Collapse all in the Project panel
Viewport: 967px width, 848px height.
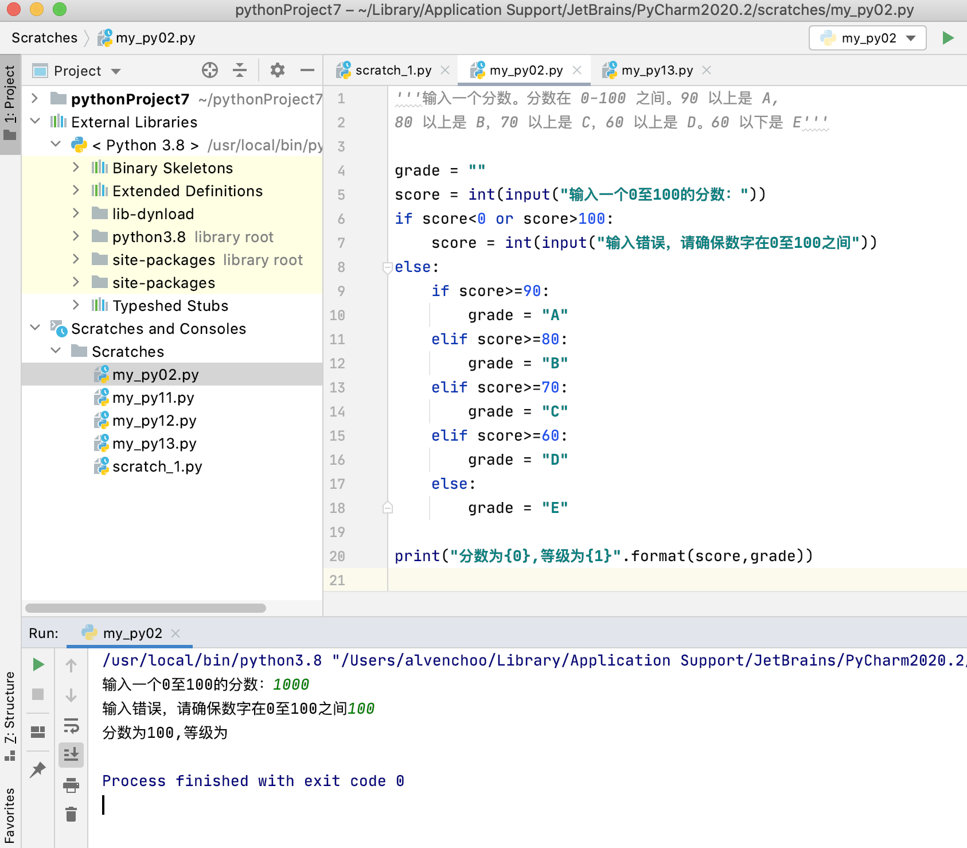tap(240, 71)
